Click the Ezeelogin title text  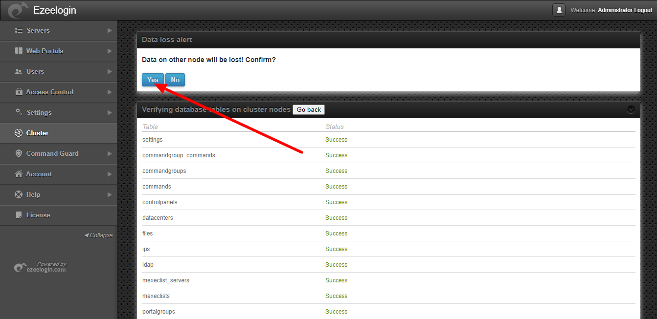click(x=54, y=10)
